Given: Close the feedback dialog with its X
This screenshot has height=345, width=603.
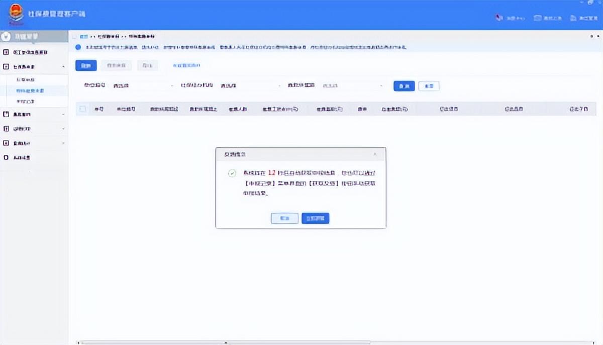Looking at the screenshot, I should pyautogui.click(x=374, y=154).
